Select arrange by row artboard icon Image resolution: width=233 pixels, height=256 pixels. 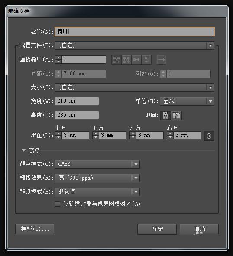[136, 60]
